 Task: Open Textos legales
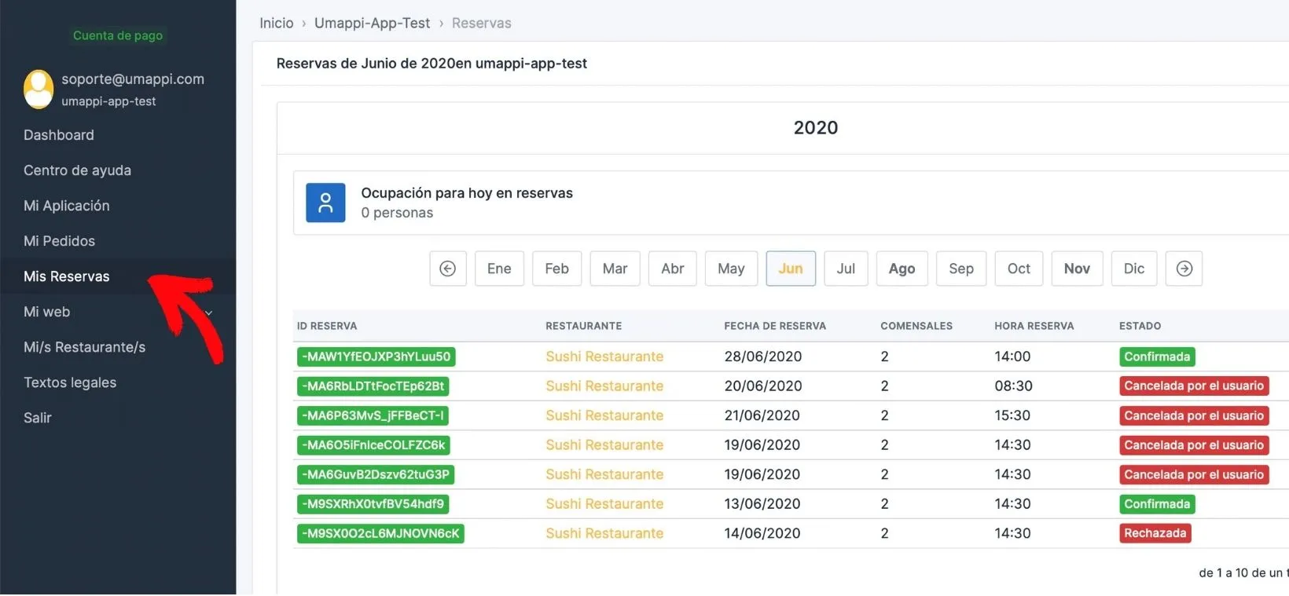click(70, 382)
